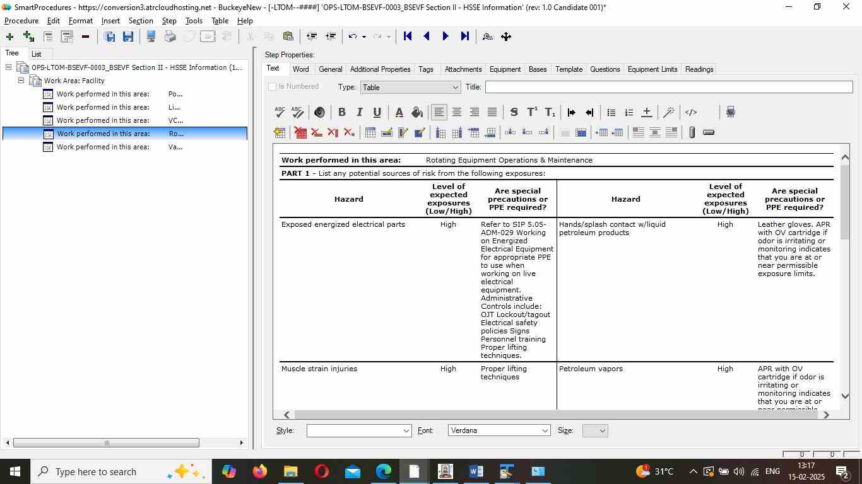
Task: Click the red minus delete step icon
Action: (x=85, y=37)
